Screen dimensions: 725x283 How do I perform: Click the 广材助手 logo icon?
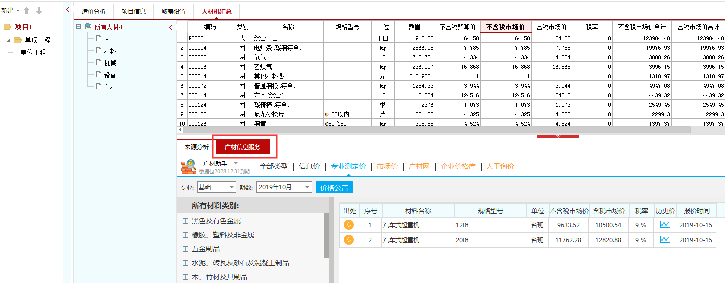coord(188,167)
